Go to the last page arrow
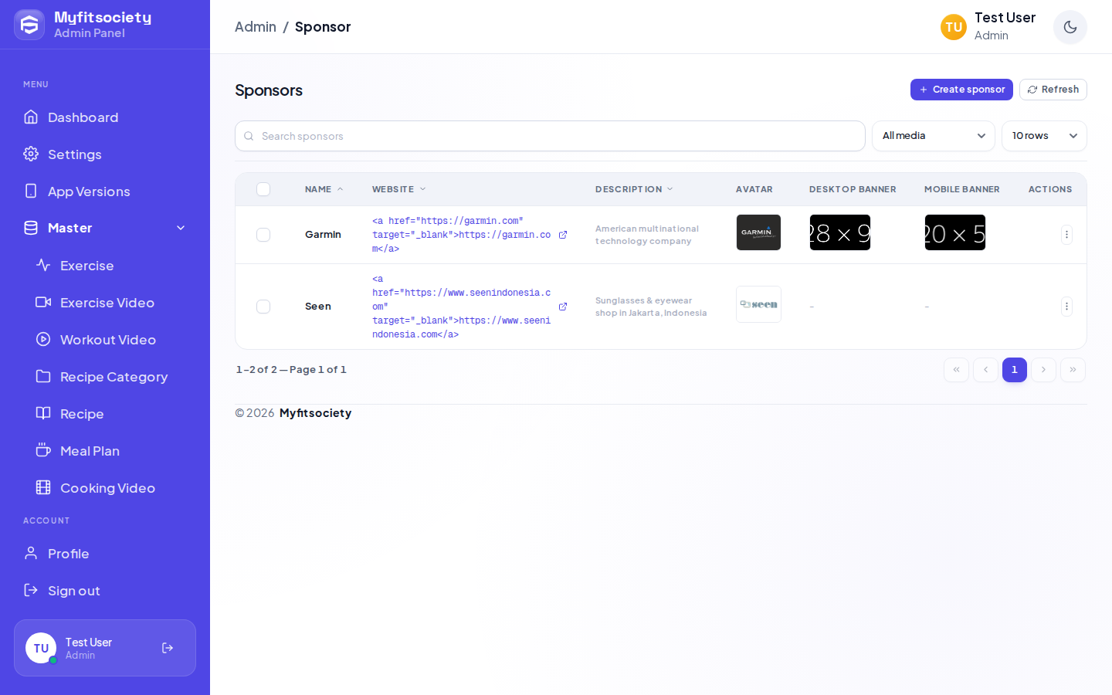The image size is (1112, 695). pos(1073,370)
